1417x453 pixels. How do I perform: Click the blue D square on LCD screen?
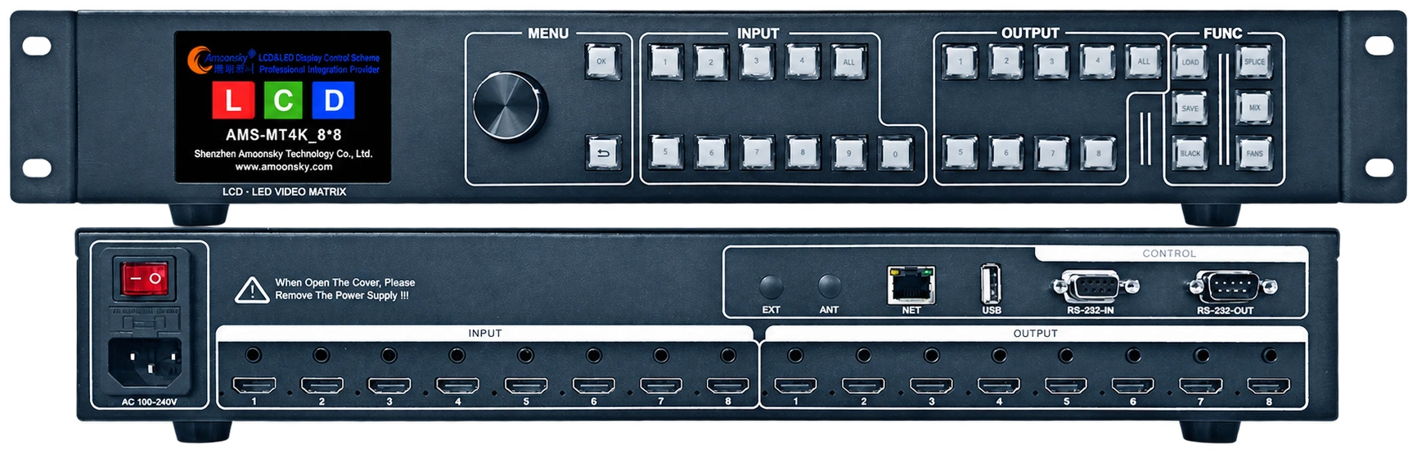coord(333,100)
